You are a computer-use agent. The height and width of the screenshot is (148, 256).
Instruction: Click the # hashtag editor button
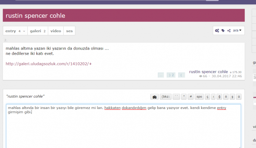(191, 97)
